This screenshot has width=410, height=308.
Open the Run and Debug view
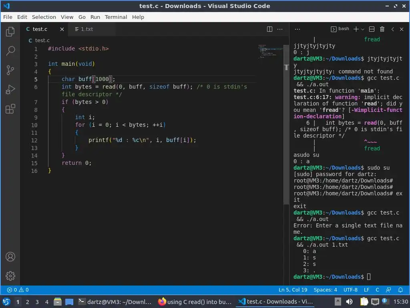tap(10, 89)
